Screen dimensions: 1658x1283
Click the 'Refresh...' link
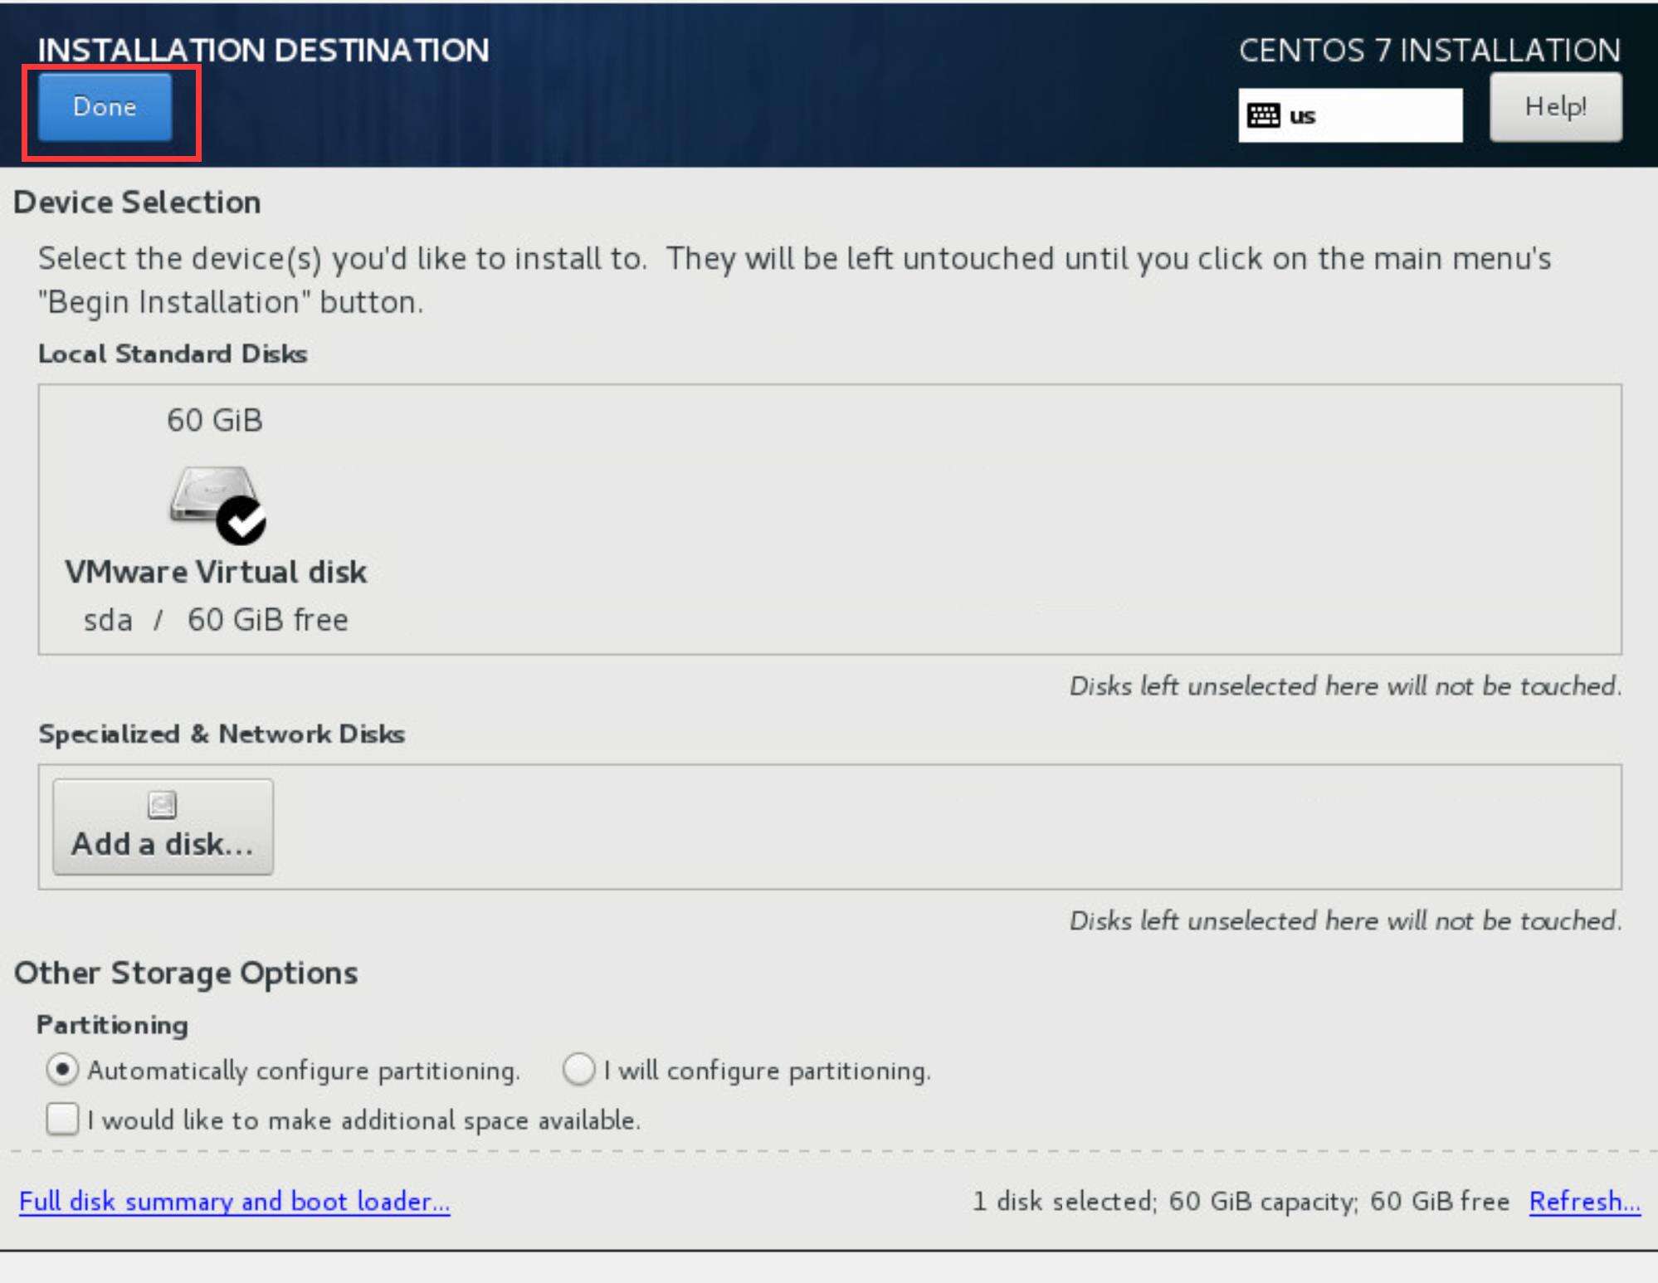(x=1584, y=1201)
